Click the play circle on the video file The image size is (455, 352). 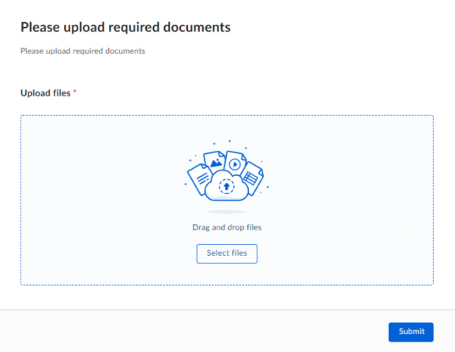[235, 164]
